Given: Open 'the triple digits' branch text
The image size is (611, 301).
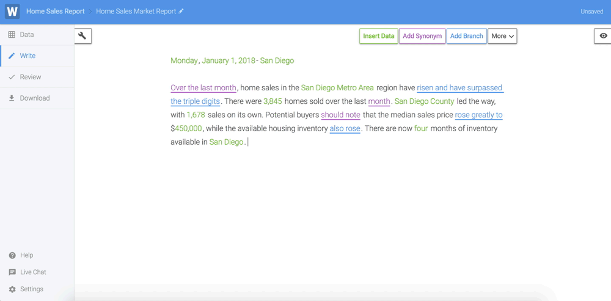Looking at the screenshot, I should click(196, 101).
